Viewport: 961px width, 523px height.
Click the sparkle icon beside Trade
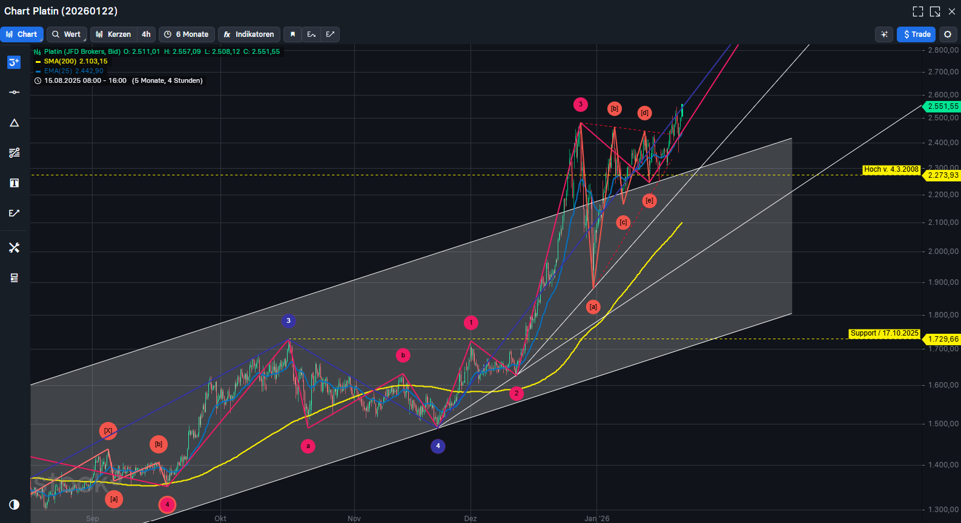click(x=884, y=34)
